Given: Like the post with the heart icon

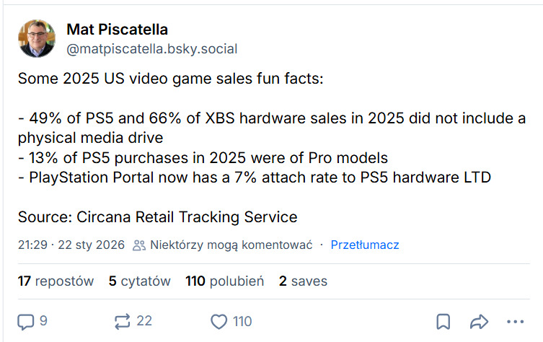Looking at the screenshot, I should [218, 321].
